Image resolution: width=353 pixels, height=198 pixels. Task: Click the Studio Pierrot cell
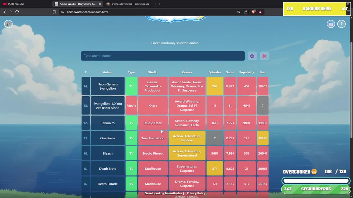pos(153,153)
